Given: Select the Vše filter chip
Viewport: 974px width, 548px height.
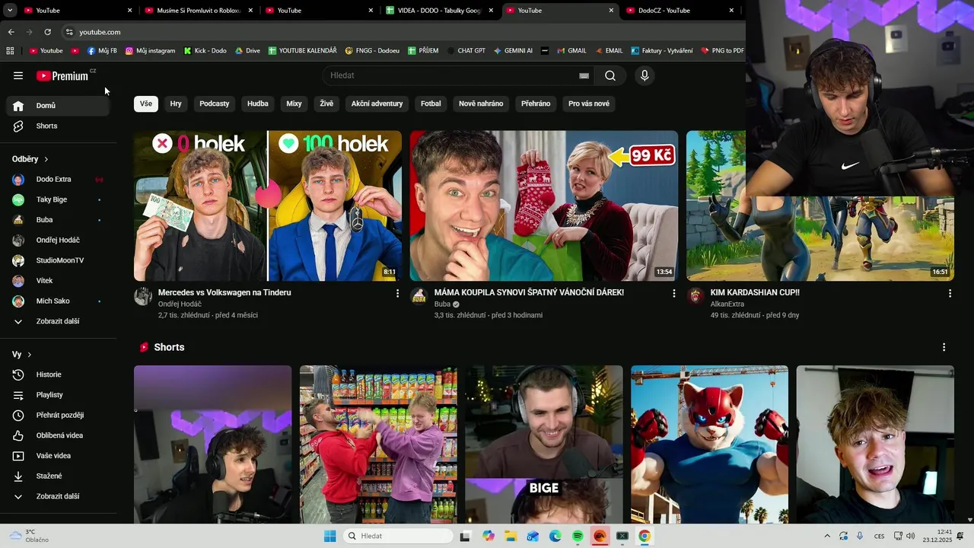Looking at the screenshot, I should click(146, 104).
